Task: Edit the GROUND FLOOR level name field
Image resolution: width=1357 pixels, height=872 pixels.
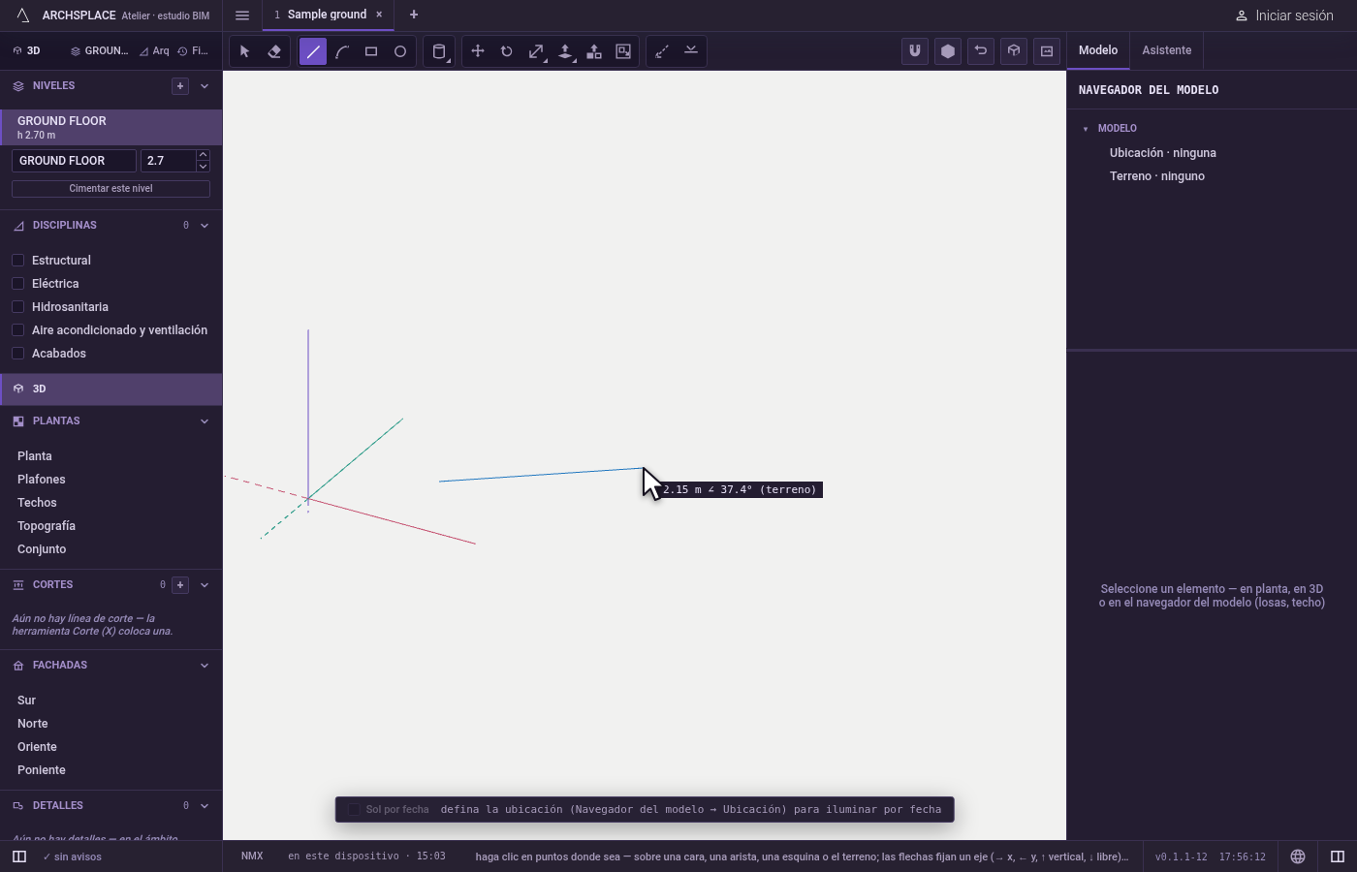Action: 74,161
